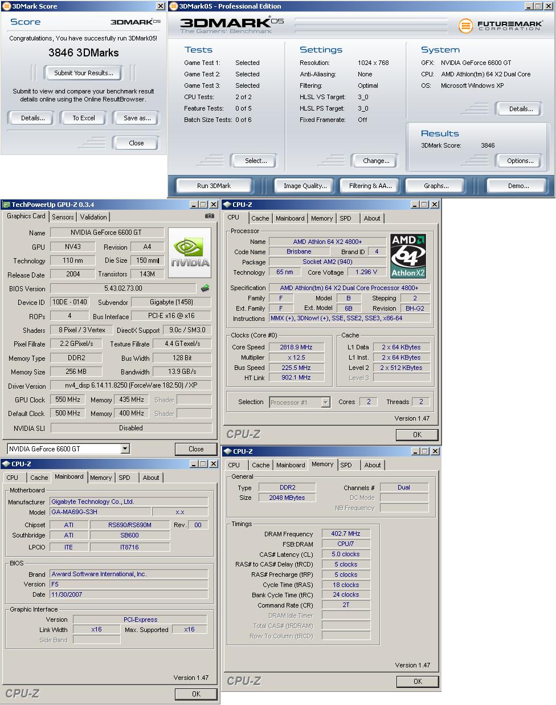This screenshot has height=705, width=556.
Task: Click the Close button in GPU-Z
Action: pyautogui.click(x=196, y=449)
